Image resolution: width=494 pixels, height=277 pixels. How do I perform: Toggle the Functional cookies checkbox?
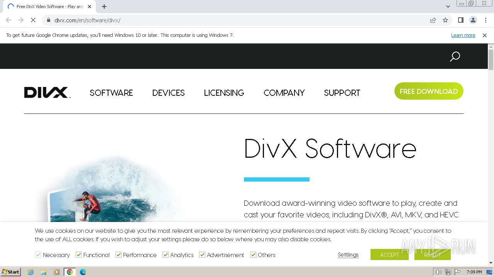(79, 255)
